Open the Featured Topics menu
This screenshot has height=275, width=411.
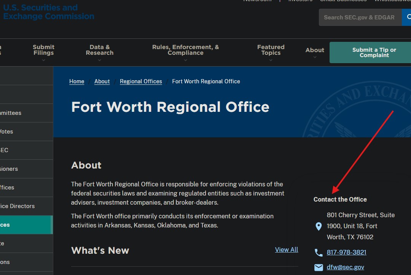pyautogui.click(x=271, y=50)
